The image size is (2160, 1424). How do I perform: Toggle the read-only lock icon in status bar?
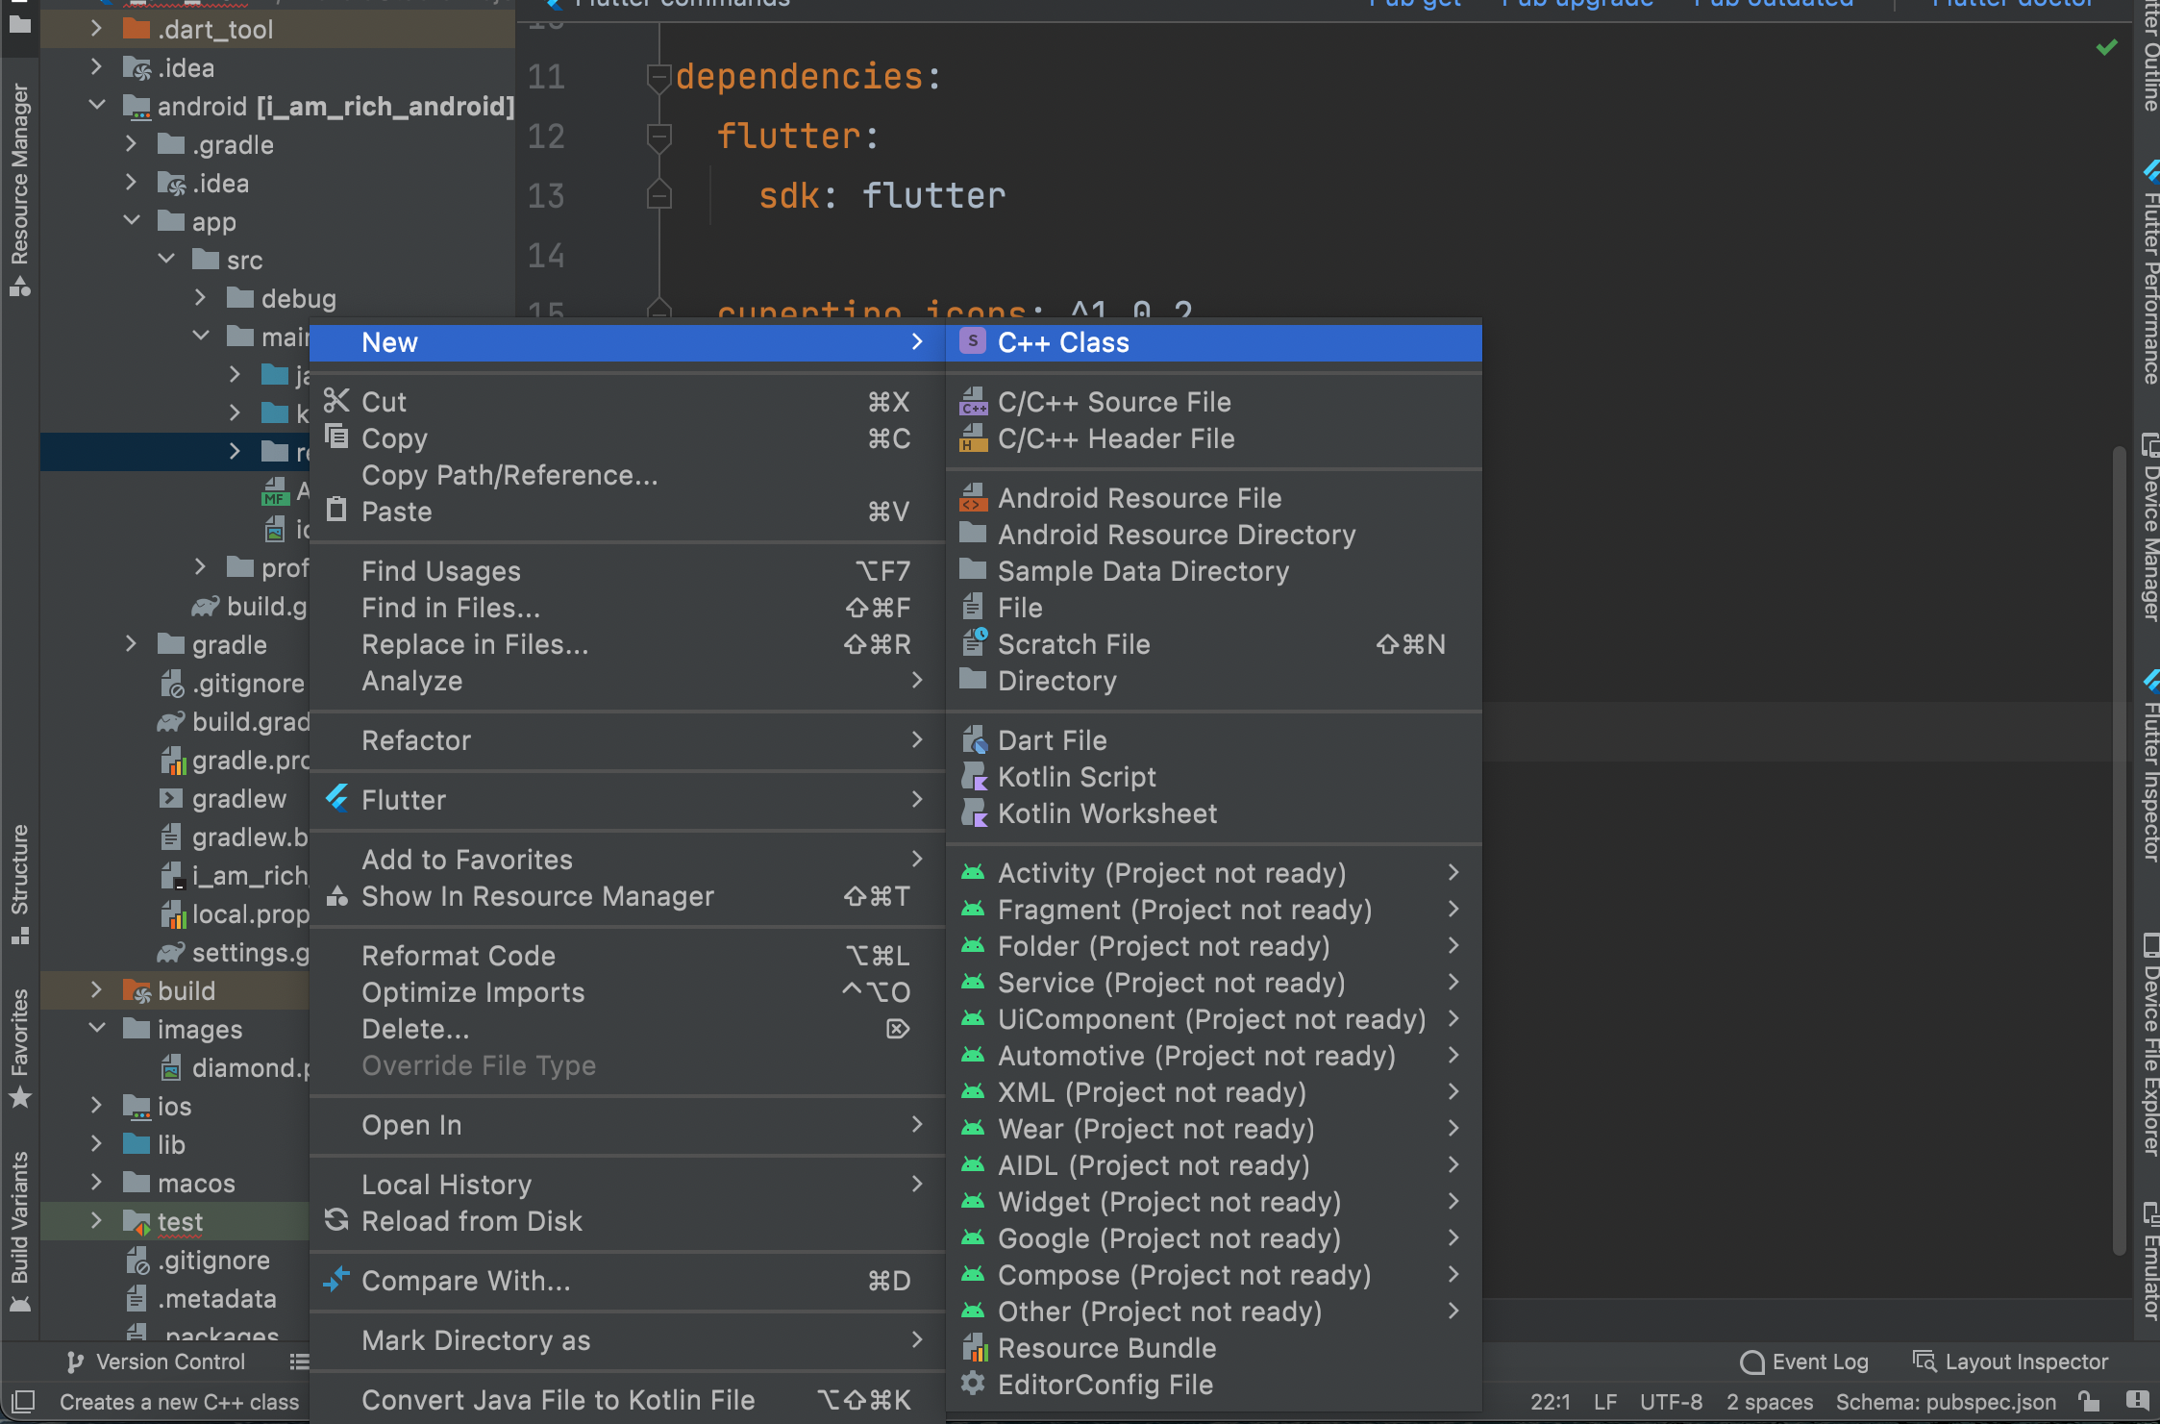pos(2087,1402)
